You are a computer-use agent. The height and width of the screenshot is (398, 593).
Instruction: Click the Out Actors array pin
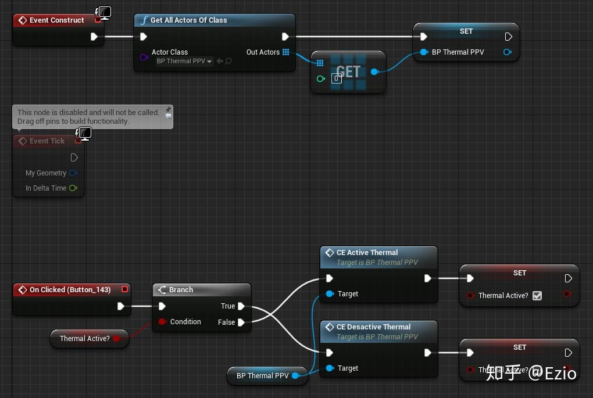coord(285,52)
